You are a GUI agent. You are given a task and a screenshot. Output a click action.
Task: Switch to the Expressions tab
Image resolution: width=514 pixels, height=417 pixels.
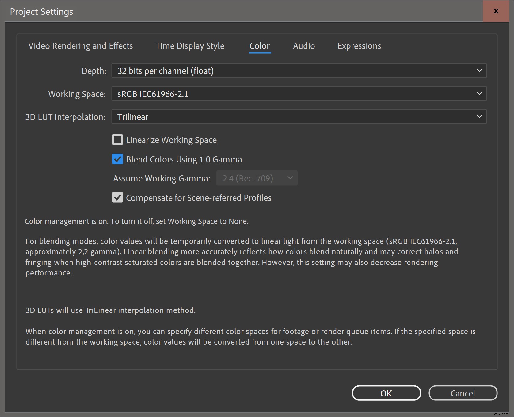pos(359,46)
